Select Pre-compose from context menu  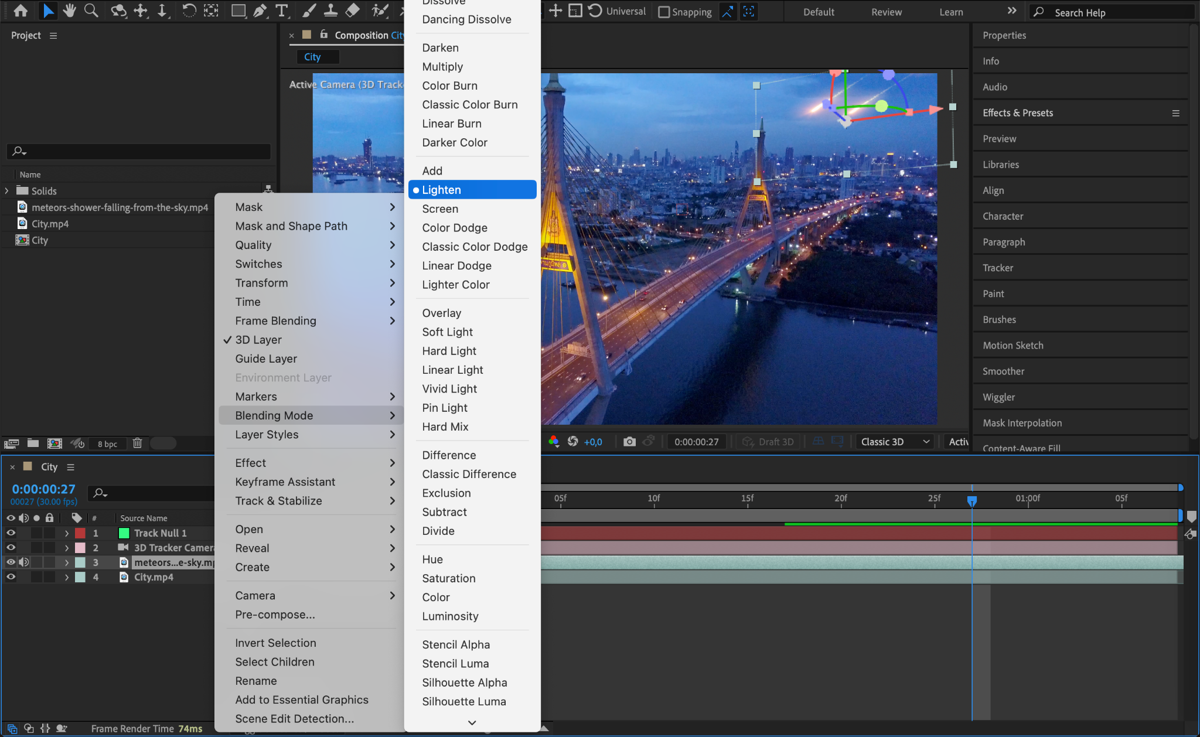click(x=275, y=615)
